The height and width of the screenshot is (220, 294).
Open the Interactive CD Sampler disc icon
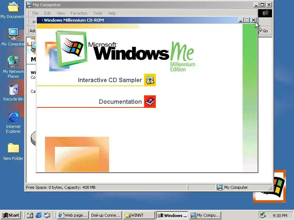click(150, 80)
